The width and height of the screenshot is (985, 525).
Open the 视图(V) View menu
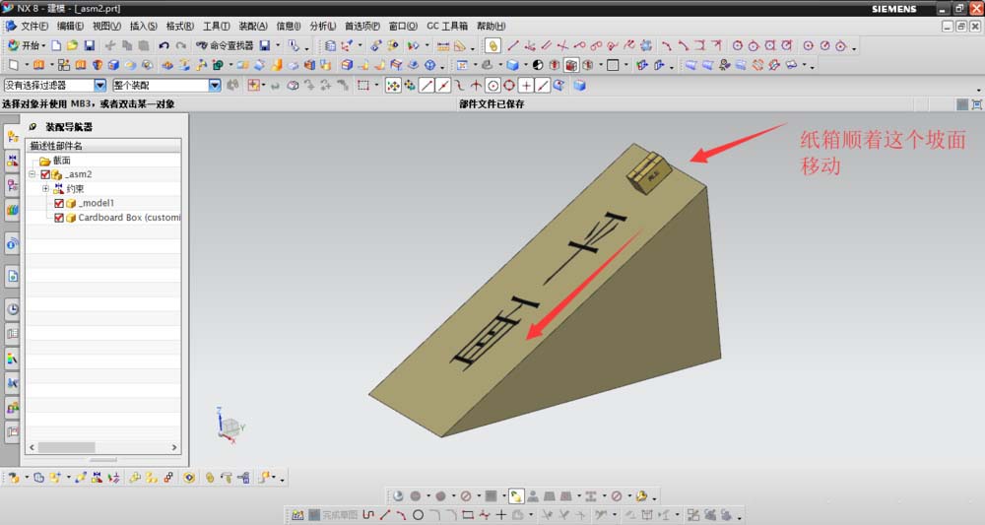106,27
